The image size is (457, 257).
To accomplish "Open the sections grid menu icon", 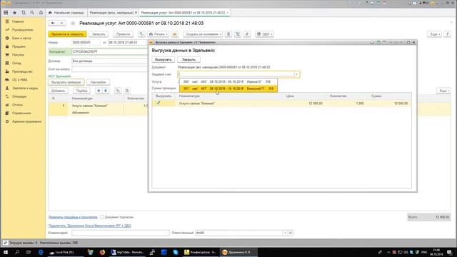I will [x=6, y=13].
